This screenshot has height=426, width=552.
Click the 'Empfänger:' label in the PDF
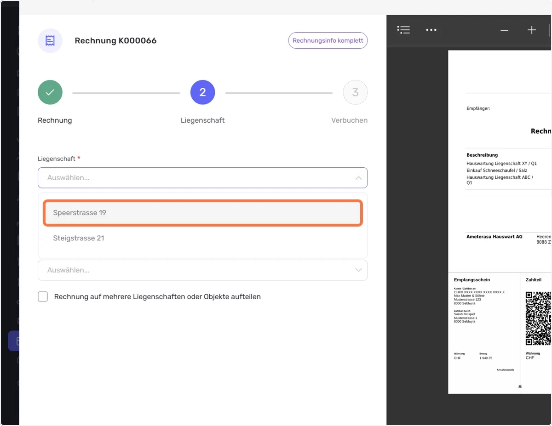pyautogui.click(x=478, y=109)
